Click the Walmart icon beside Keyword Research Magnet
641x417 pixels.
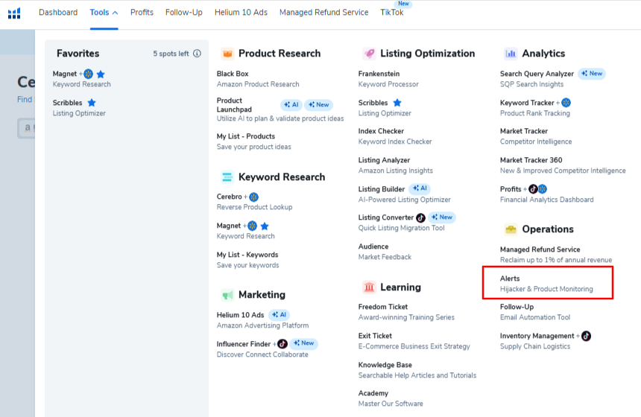pos(252,226)
